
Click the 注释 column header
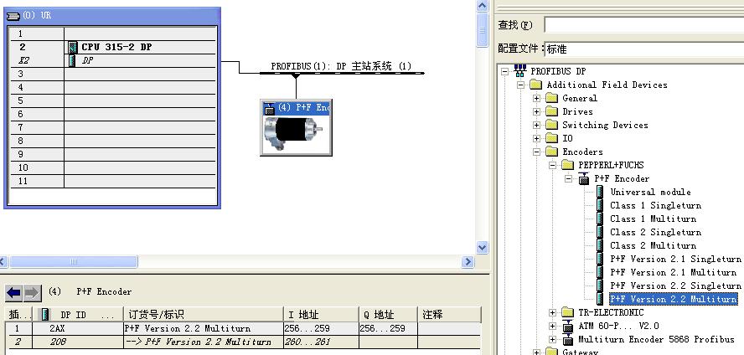click(x=449, y=314)
